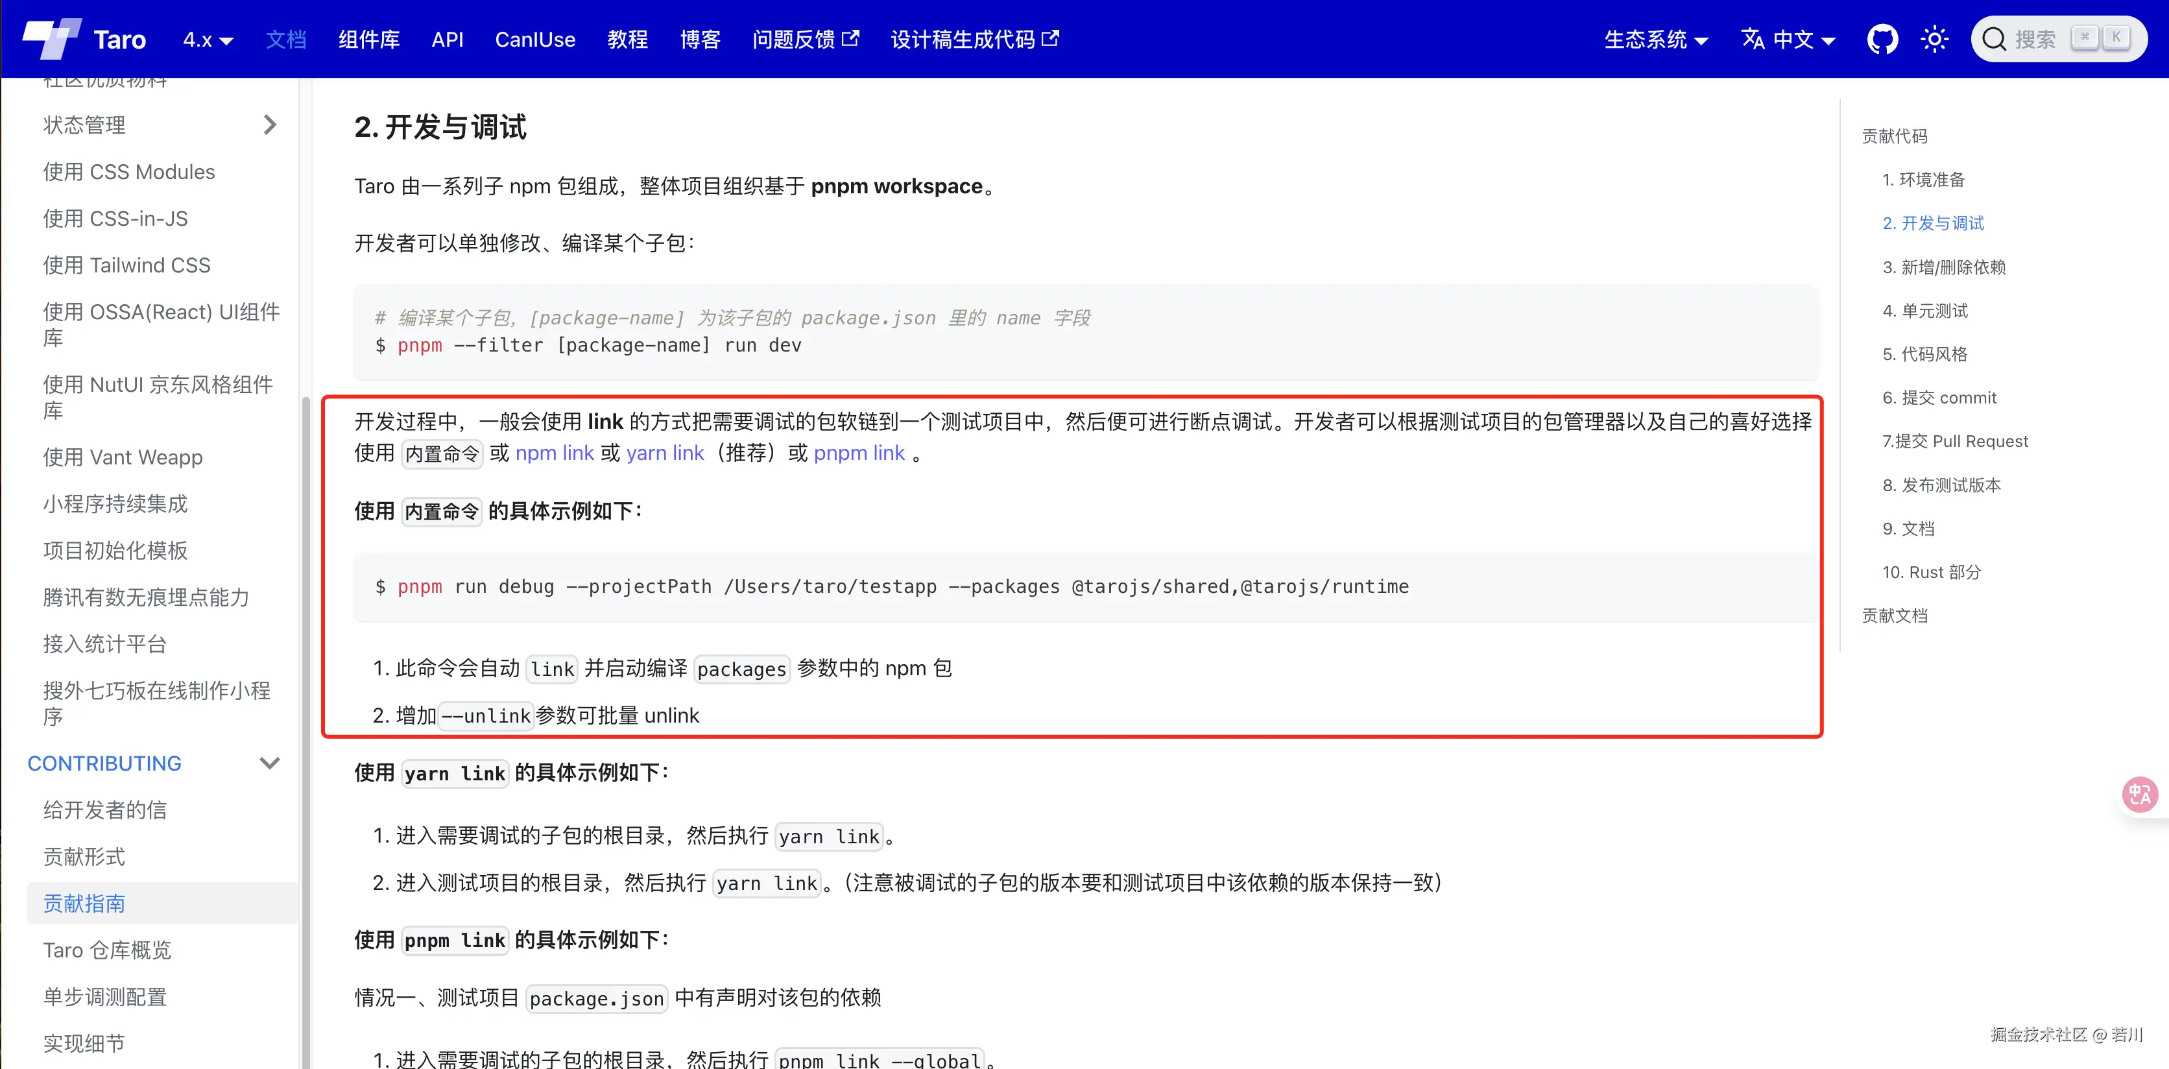The width and height of the screenshot is (2169, 1069).
Task: Collapse the CONTRIBUTING sidebar section
Action: click(x=269, y=763)
